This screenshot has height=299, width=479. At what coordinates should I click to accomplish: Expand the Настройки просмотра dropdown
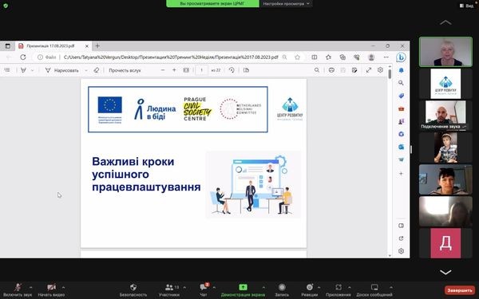286,4
